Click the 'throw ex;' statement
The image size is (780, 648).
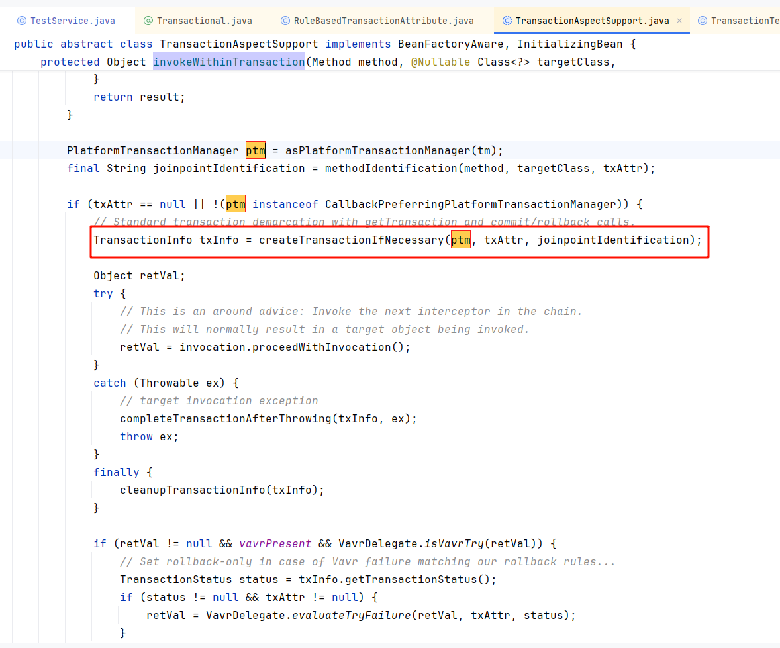pos(149,437)
